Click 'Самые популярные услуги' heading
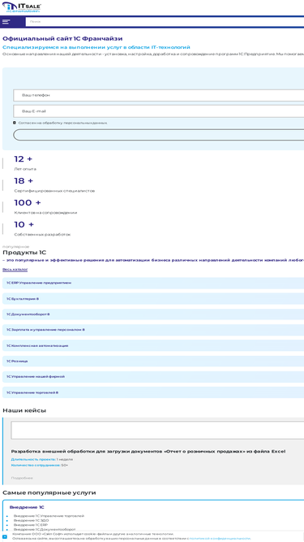Image resolution: width=304 pixels, height=542 pixels. coord(49,493)
